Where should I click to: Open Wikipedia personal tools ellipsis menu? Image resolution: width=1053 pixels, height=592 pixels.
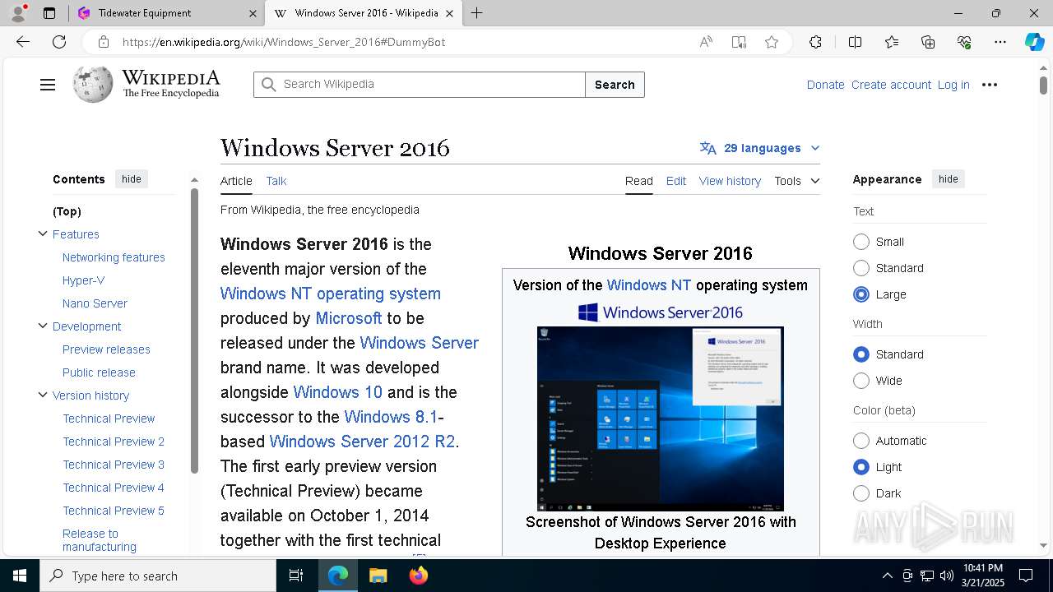(x=990, y=85)
